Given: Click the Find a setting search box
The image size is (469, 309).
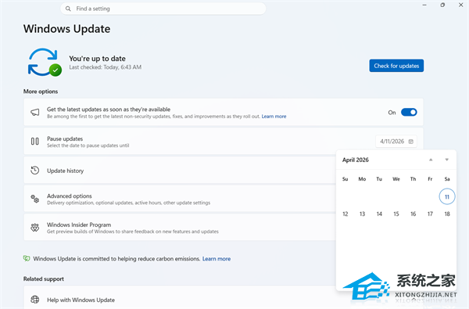Looking at the screenshot, I should coord(163,9).
